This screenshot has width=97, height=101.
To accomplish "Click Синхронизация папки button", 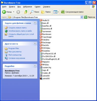I will click(72, 12).
